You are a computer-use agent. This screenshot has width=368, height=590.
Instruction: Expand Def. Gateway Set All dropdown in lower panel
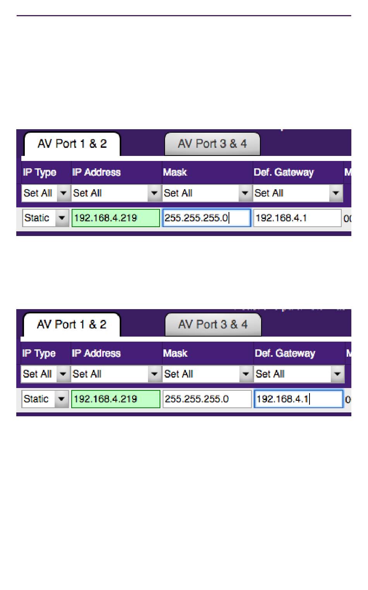(299, 374)
